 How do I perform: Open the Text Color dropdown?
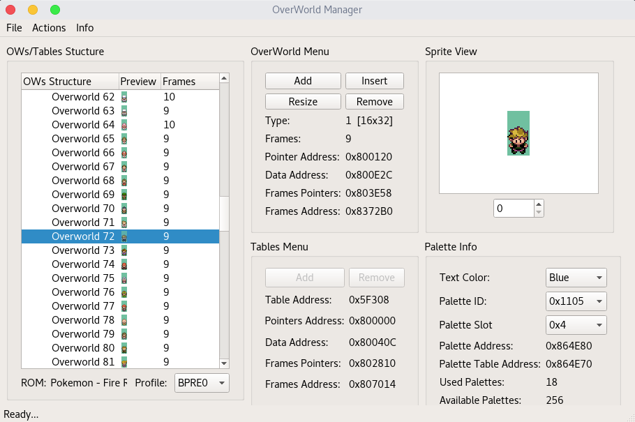(576, 278)
